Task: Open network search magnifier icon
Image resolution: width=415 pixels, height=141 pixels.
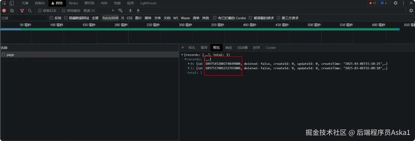Action: (30, 11)
